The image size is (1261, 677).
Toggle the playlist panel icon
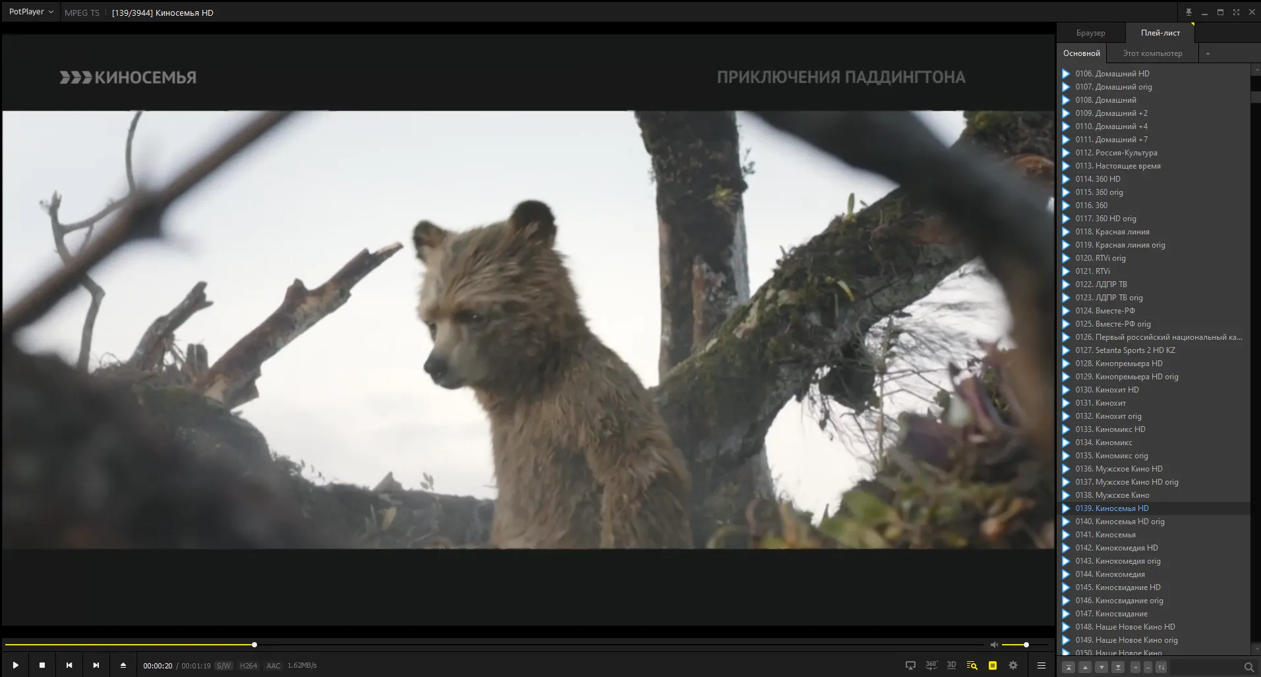pyautogui.click(x=992, y=665)
